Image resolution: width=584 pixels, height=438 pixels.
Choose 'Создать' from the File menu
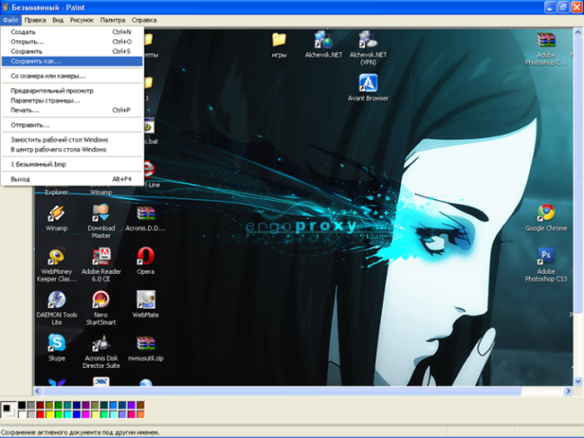pyautogui.click(x=72, y=32)
